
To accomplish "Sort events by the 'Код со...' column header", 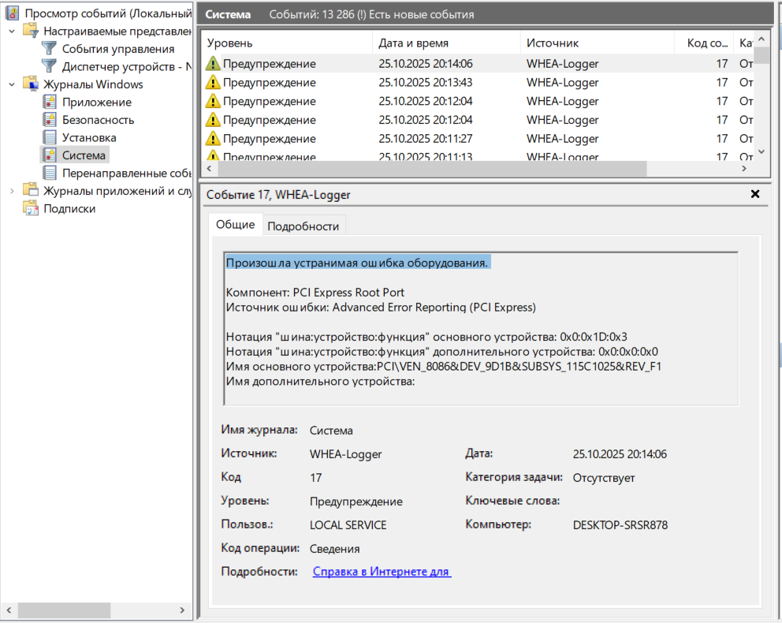I will point(704,43).
